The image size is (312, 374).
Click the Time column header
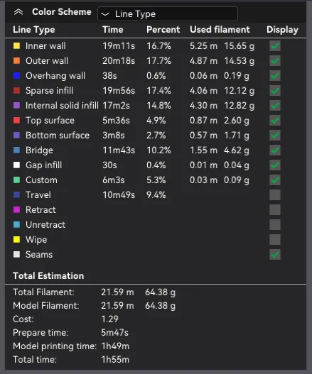[x=113, y=30]
